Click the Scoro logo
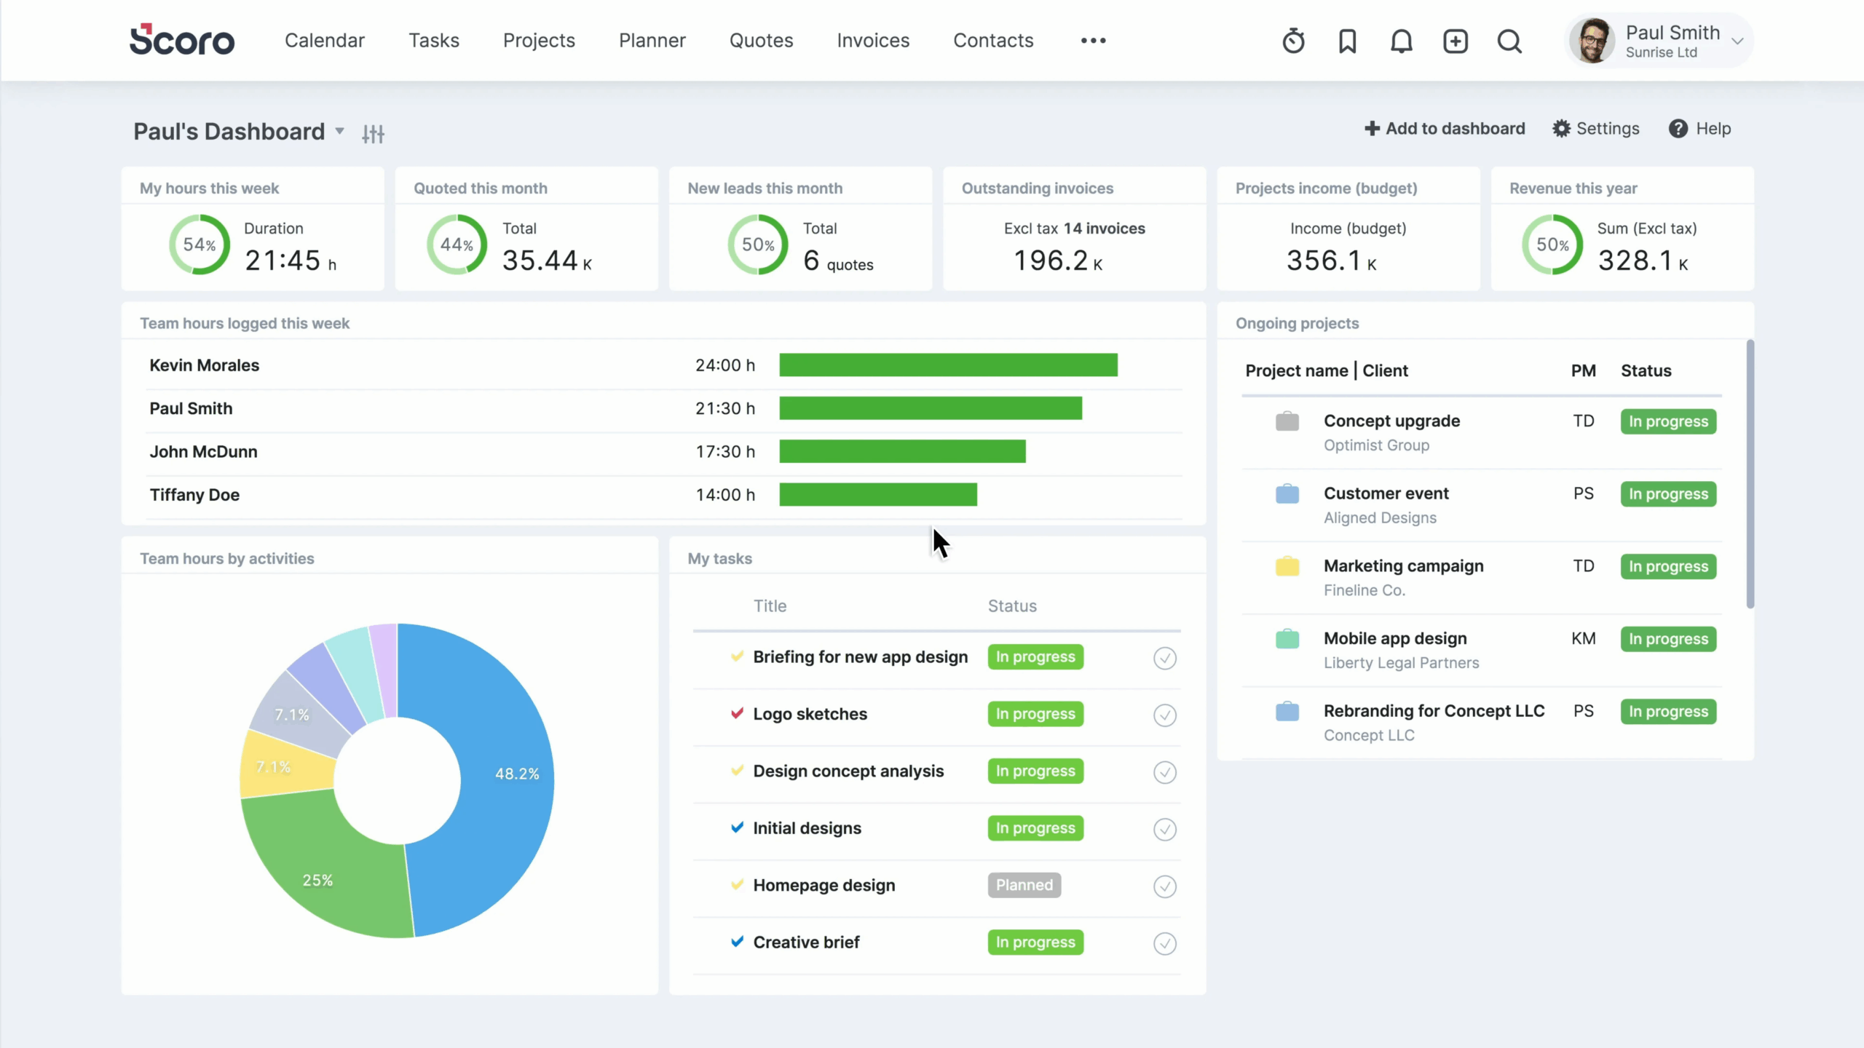 (182, 40)
